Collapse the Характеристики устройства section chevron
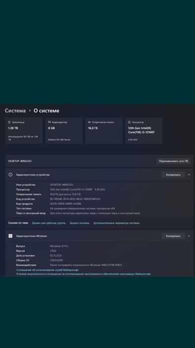195x348 pixels. point(189,175)
